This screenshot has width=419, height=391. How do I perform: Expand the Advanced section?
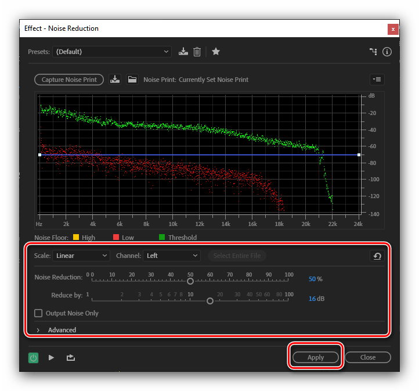38,331
